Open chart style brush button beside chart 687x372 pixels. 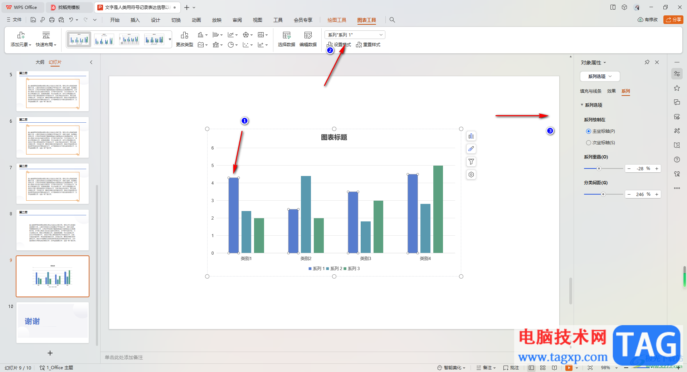(471, 149)
